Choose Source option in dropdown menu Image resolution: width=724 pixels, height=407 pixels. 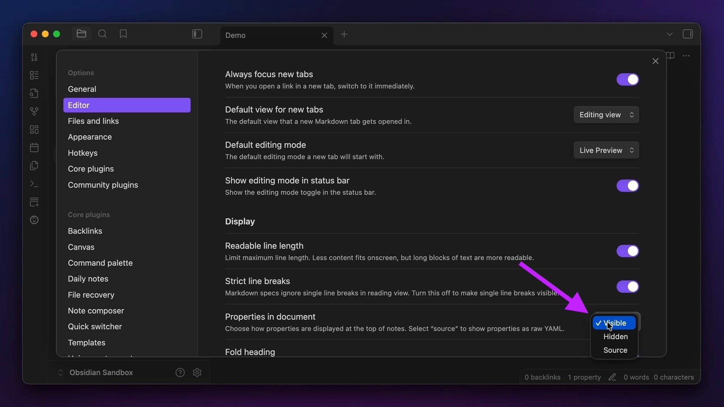coord(615,350)
